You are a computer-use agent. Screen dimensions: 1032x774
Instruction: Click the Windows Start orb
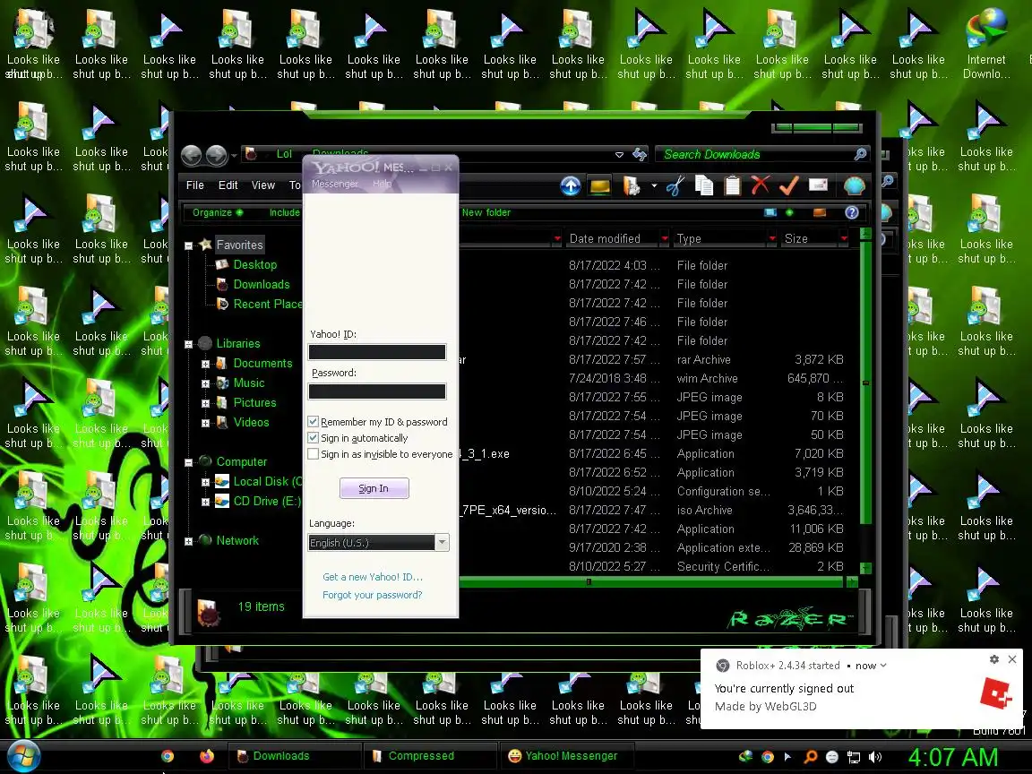click(21, 756)
